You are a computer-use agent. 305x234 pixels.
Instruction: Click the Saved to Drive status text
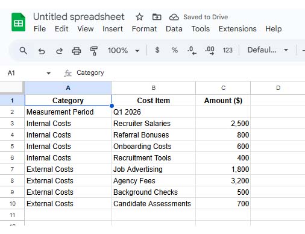point(206,17)
